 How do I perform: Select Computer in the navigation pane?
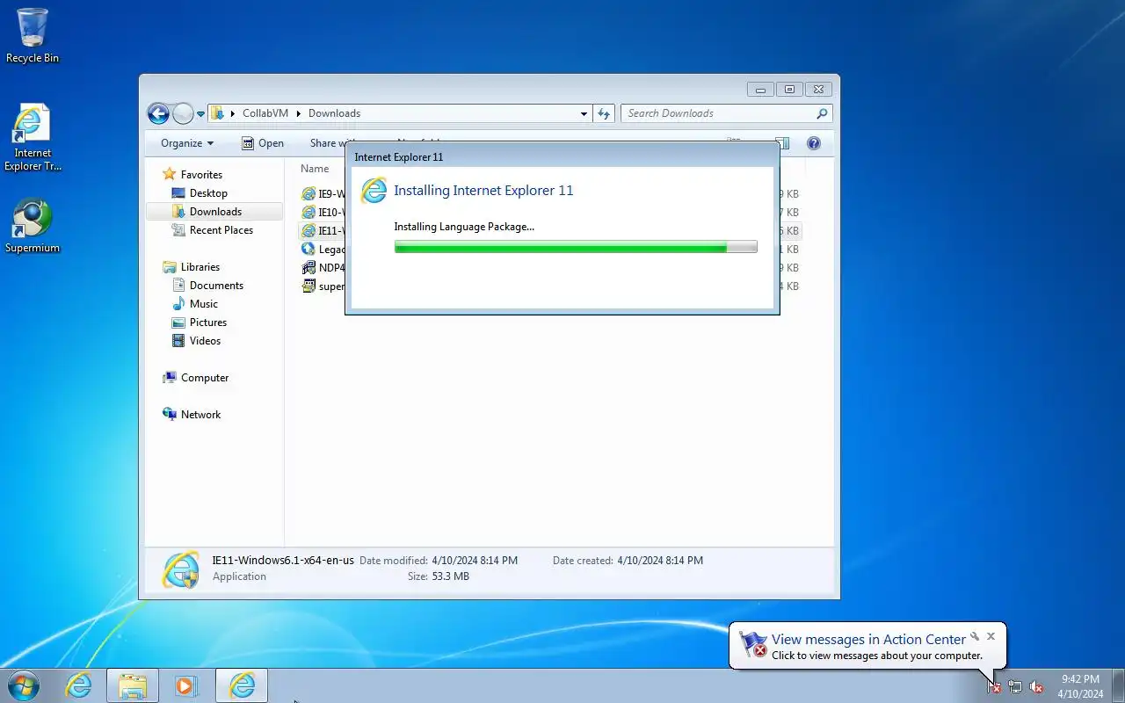pos(205,378)
